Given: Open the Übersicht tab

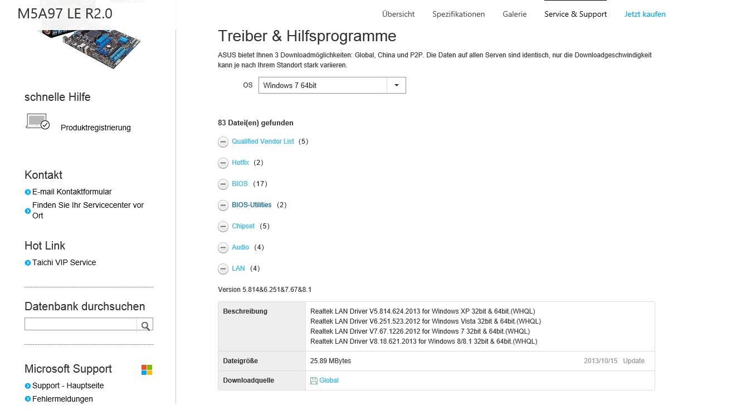Looking at the screenshot, I should pyautogui.click(x=398, y=14).
